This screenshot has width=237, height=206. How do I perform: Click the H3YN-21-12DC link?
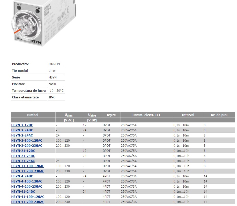23,151
